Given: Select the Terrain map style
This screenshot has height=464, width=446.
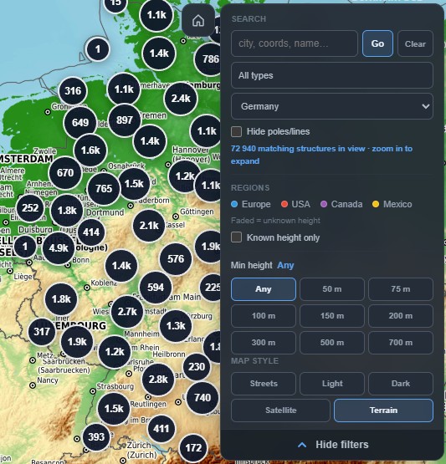Looking at the screenshot, I should [383, 410].
